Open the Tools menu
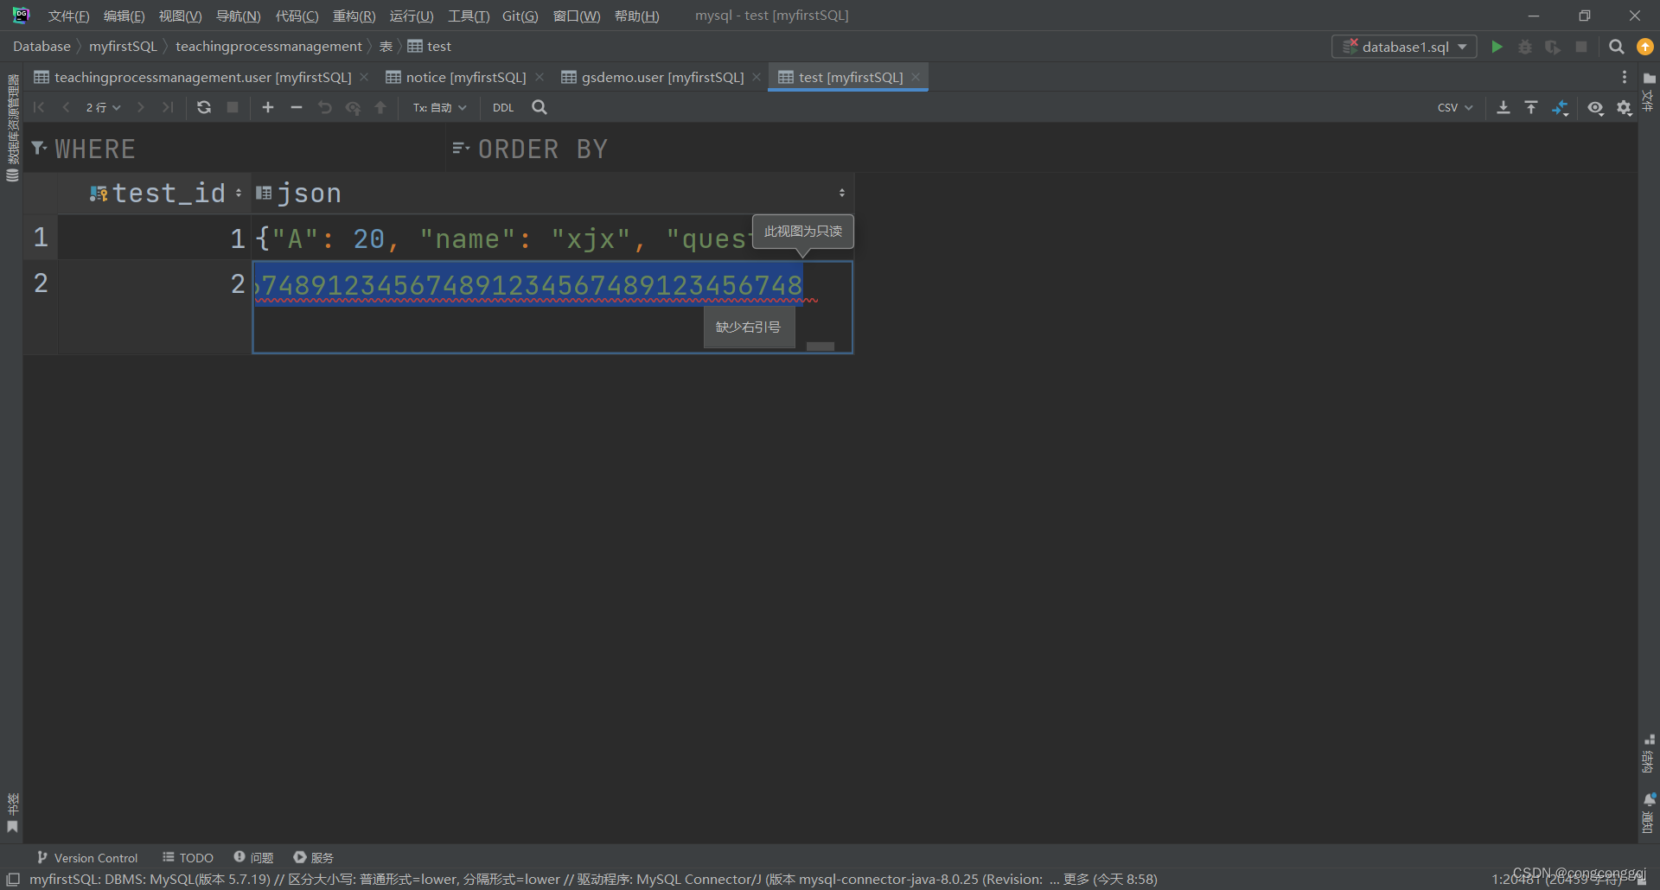 (x=468, y=16)
